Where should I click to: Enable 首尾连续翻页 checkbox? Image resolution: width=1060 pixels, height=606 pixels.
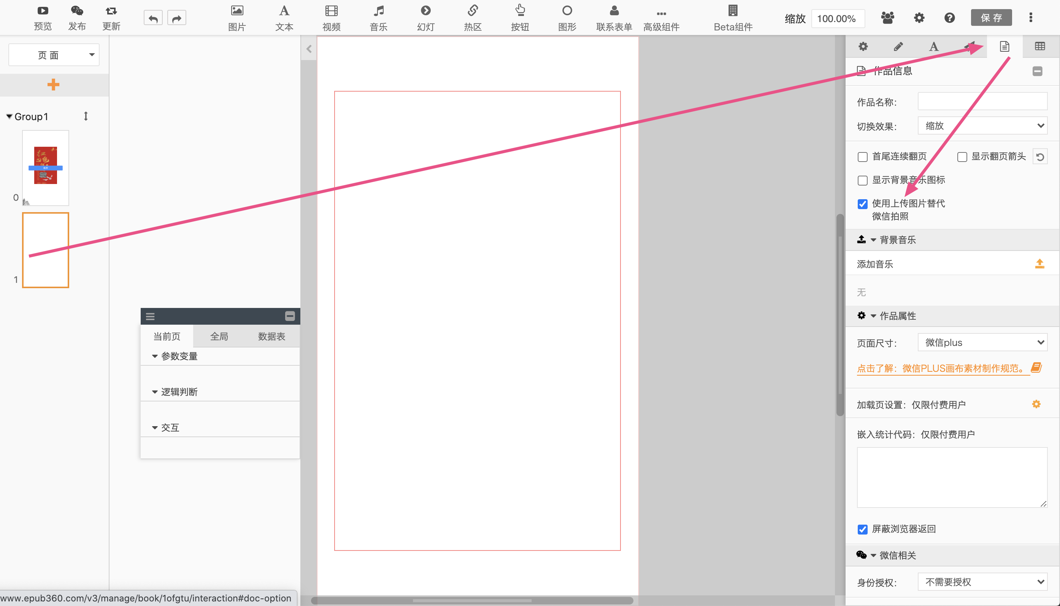coord(862,157)
